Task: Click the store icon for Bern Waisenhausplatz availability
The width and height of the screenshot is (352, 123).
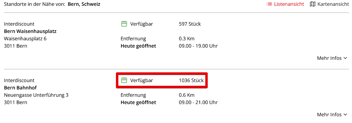Action: (124, 24)
